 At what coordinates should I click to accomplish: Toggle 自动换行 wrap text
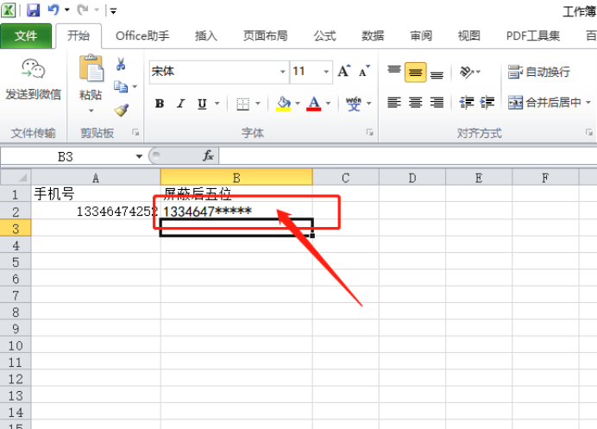point(538,72)
